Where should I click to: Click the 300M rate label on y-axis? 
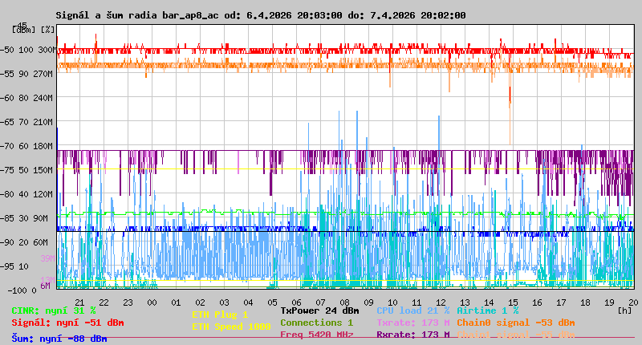(46, 50)
